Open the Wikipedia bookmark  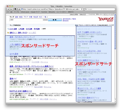[52, 12]
